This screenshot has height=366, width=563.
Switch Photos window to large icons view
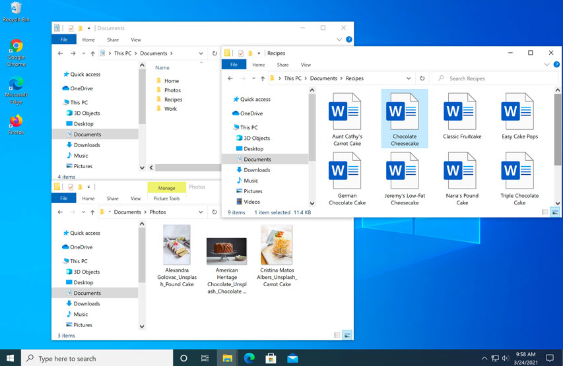tap(347, 335)
